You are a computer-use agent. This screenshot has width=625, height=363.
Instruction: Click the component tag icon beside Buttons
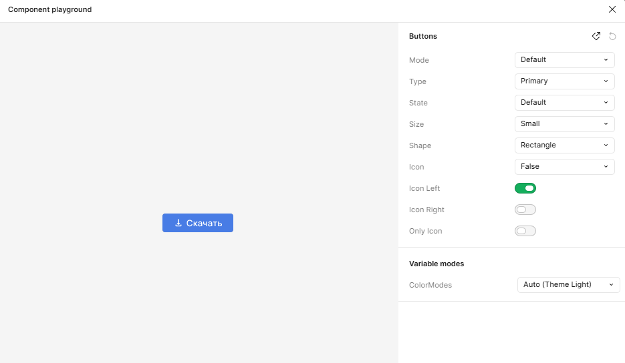click(596, 36)
